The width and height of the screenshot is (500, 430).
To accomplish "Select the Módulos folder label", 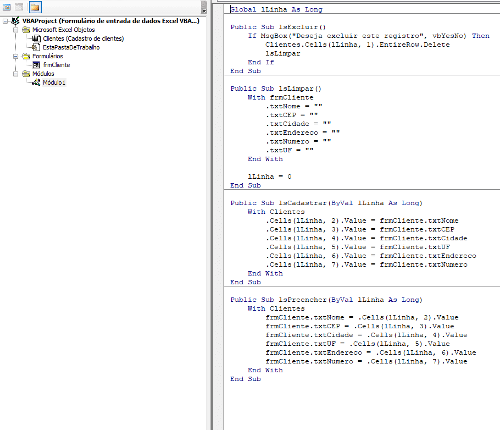I will 43,74.
